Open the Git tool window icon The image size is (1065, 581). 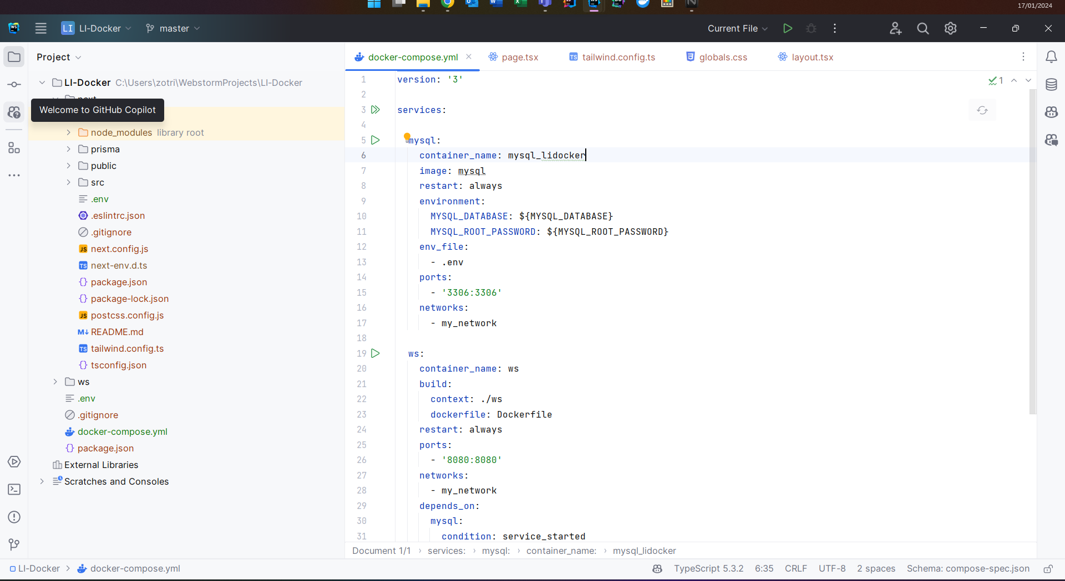pos(14,545)
